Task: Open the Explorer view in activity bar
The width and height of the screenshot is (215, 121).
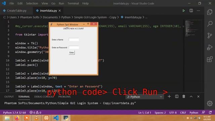Action: [x=210, y=12]
